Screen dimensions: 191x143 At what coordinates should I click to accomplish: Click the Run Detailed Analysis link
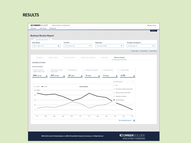pos(125,120)
